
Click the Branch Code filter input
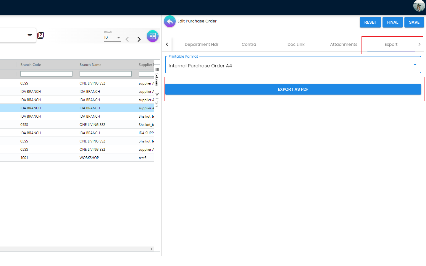[x=46, y=74]
